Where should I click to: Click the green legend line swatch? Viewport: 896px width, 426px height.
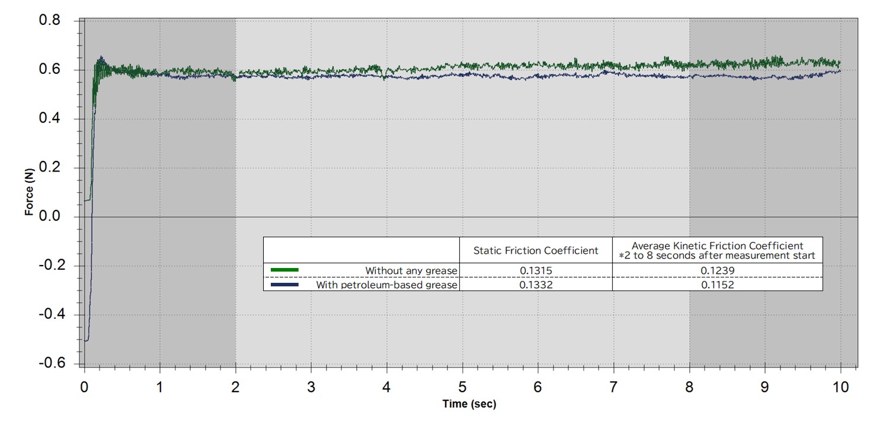point(284,270)
